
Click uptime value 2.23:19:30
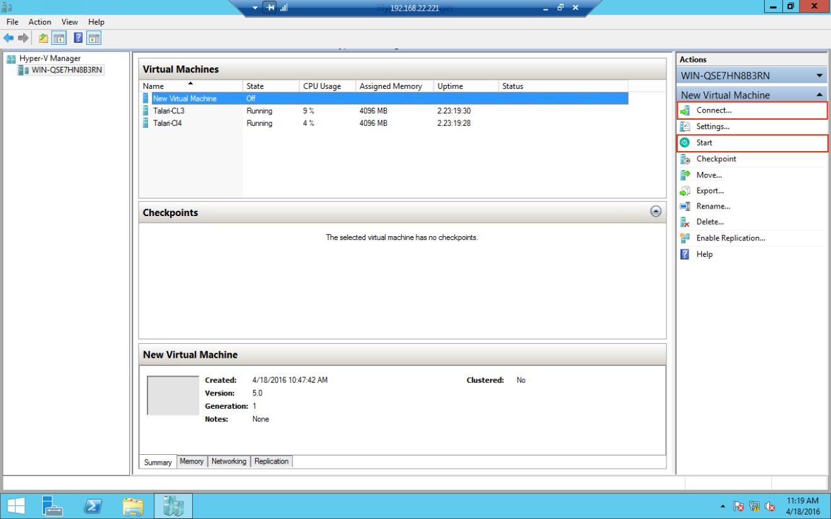pos(454,111)
